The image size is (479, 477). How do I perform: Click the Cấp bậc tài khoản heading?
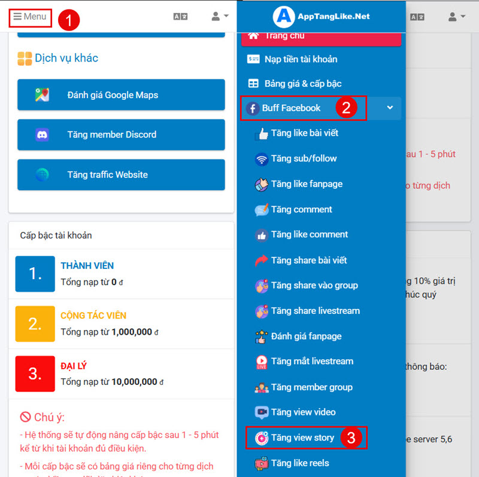[x=56, y=236]
